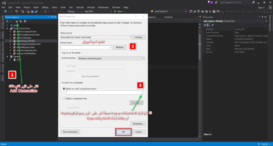273x146 pixels.
Task: Click the New Project toolbar icon
Action: tap(16, 12)
